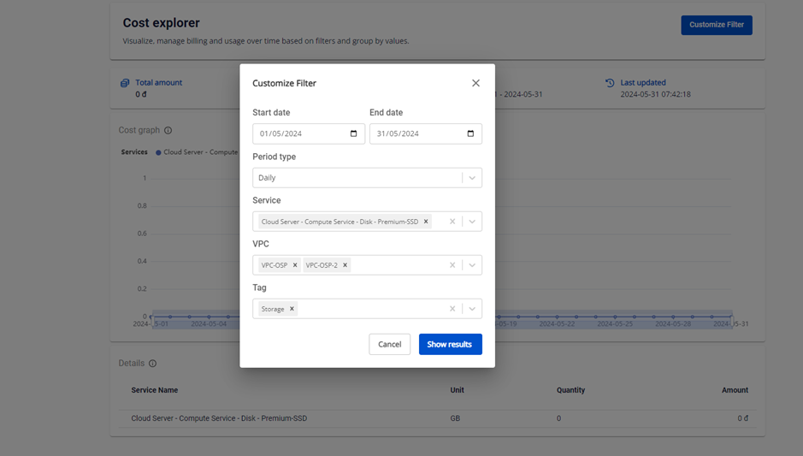Clear all selected Tag values
Screen dimensions: 803x456
pyautogui.click(x=452, y=309)
